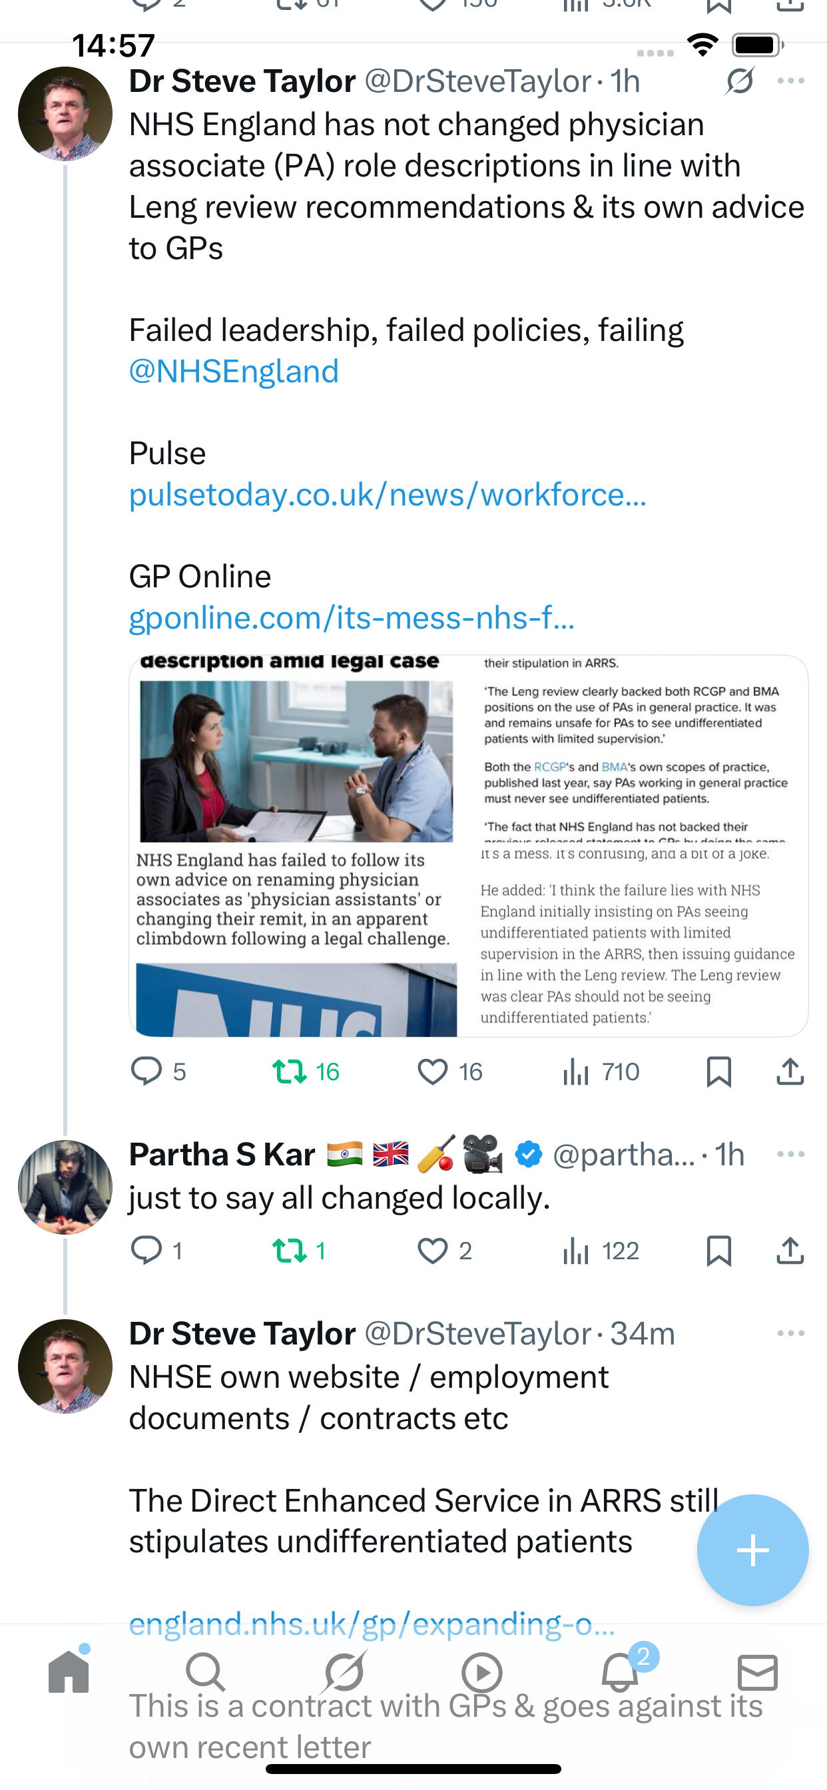Open Grok from bottom navigation bar
The image size is (827, 1790).
344,1671
